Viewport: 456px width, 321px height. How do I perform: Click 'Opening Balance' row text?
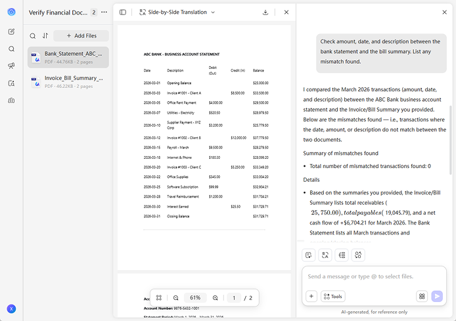click(179, 83)
